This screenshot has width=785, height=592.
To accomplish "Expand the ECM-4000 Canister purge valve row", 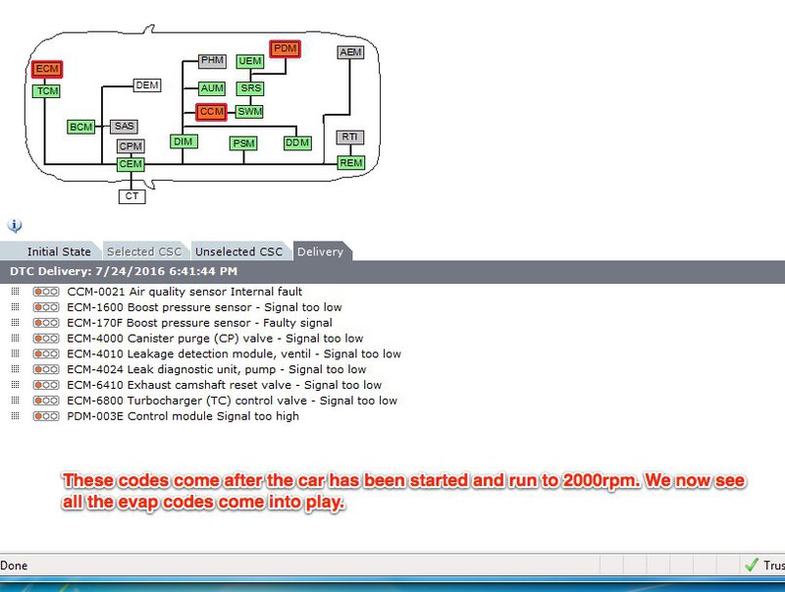I will pos(15,339).
